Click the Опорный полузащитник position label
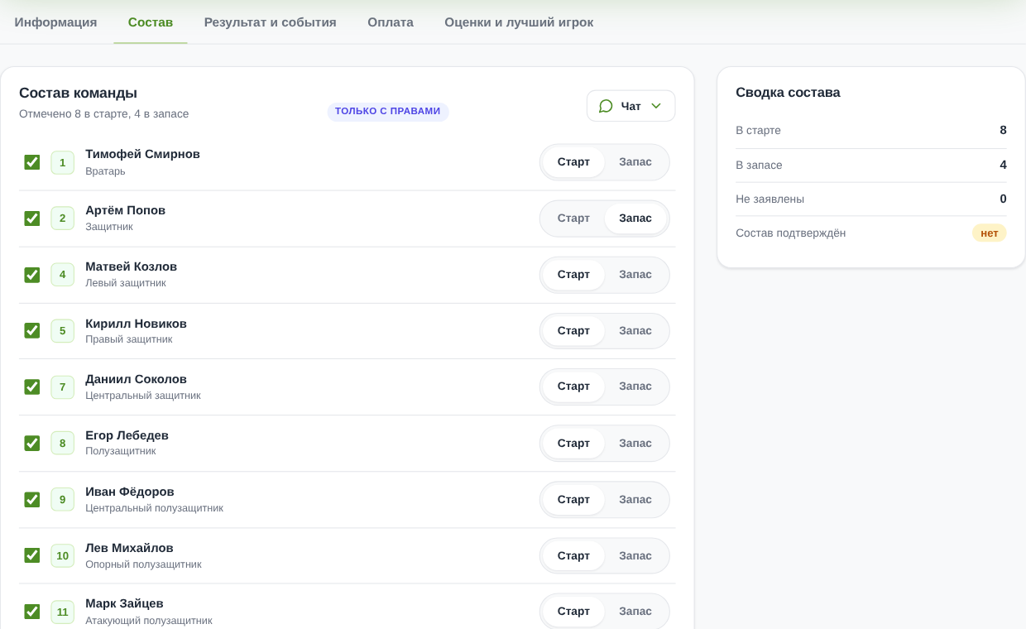This screenshot has height=629, width=1026. (x=143, y=564)
